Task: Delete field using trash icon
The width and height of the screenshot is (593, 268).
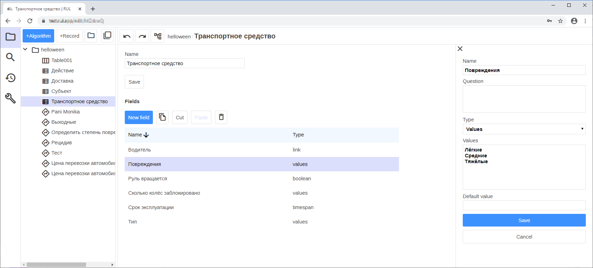Action: pyautogui.click(x=221, y=117)
